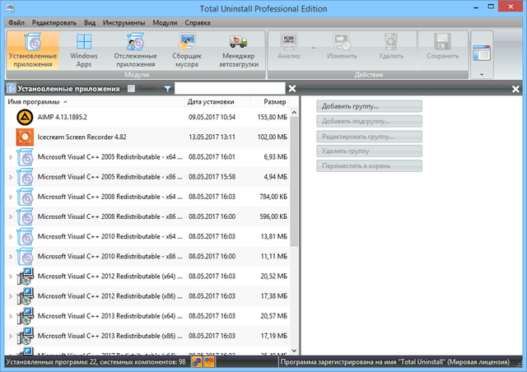This screenshot has width=527, height=372.
Task: Expand Microsoft Visual C++ 2008 x86 row
Action: tap(11, 216)
